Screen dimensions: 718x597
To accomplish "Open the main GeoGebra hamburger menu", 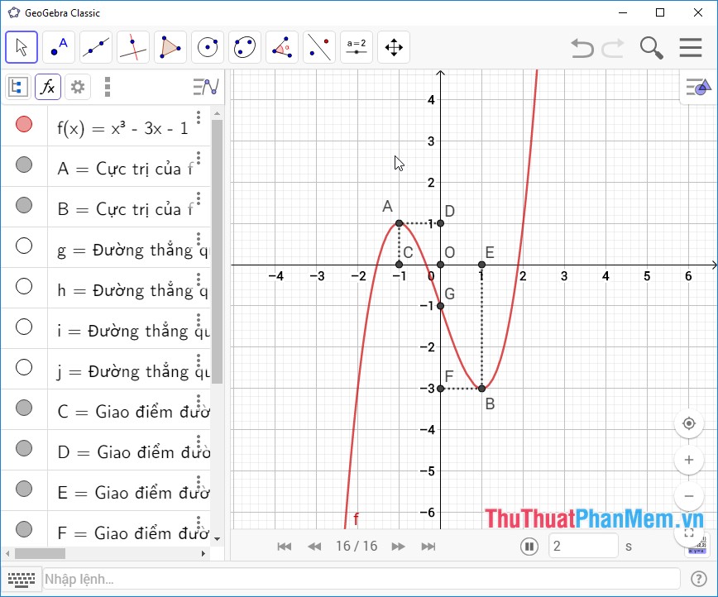I will (692, 47).
